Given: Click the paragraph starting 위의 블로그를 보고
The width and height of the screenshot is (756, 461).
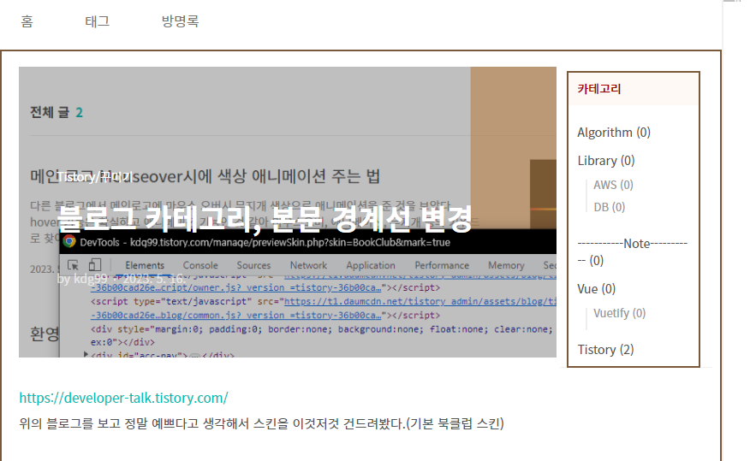Looking at the screenshot, I should click(x=261, y=423).
